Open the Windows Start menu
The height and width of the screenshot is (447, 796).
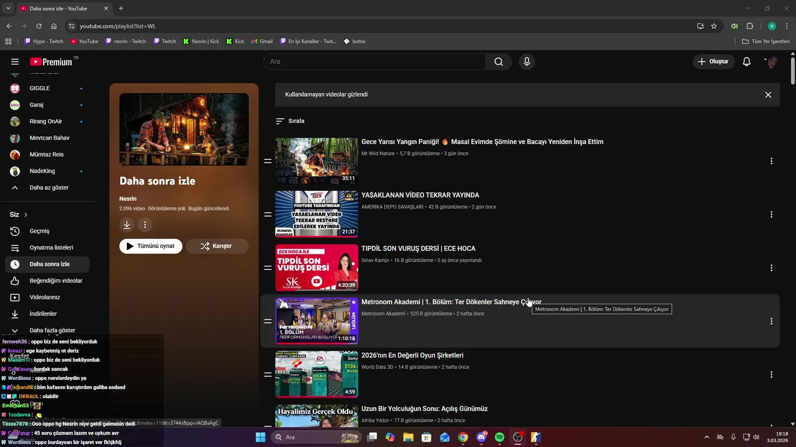tap(261, 437)
